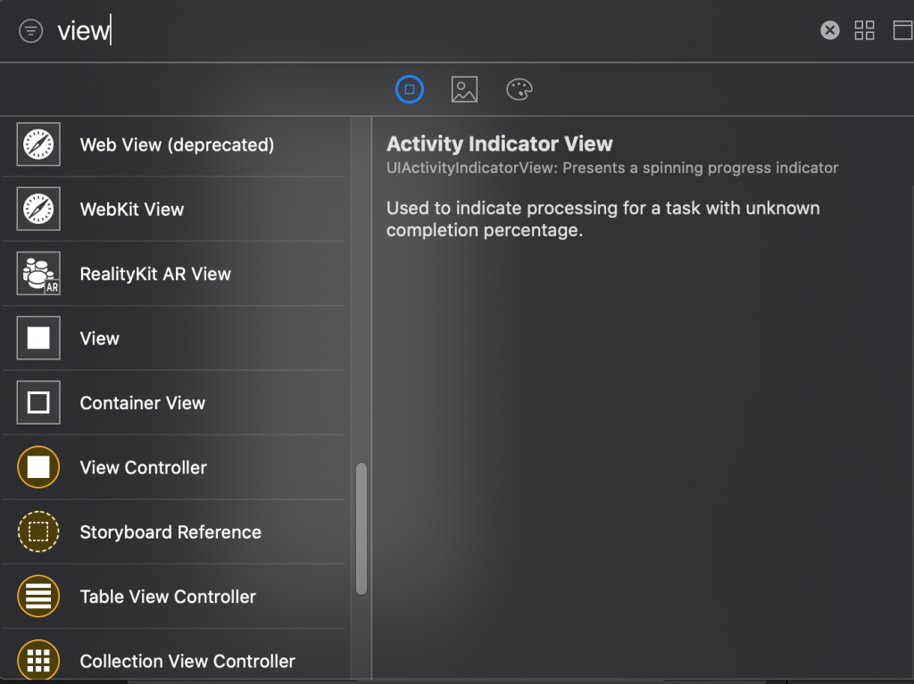This screenshot has width=914, height=684.
Task: Clear the search text field
Action: coord(830,31)
